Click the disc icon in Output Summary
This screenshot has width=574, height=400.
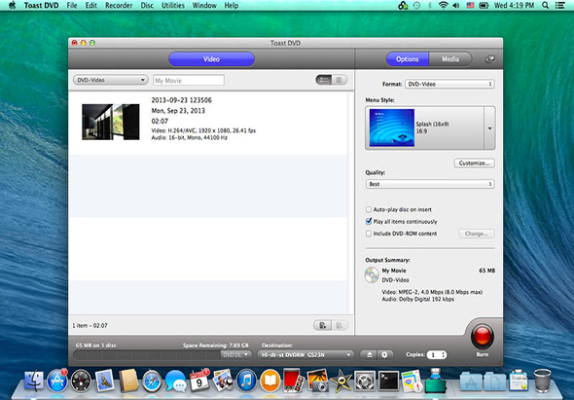[372, 274]
